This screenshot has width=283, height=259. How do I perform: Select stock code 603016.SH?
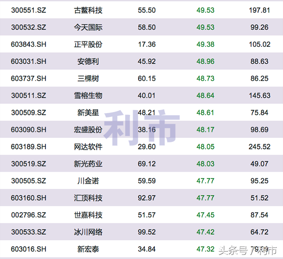28,249
